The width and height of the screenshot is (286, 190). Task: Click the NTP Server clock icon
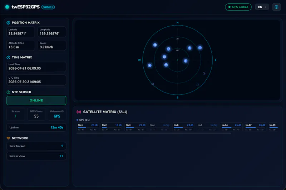[8, 92]
